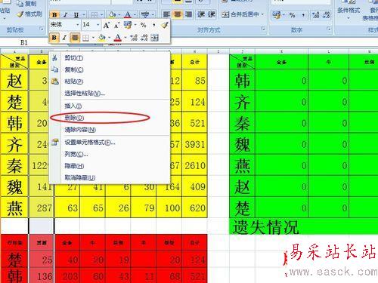This screenshot has height=283, width=378.
Task: Choose Clear Contents (清除内容) in the context menu
Action: (110, 130)
